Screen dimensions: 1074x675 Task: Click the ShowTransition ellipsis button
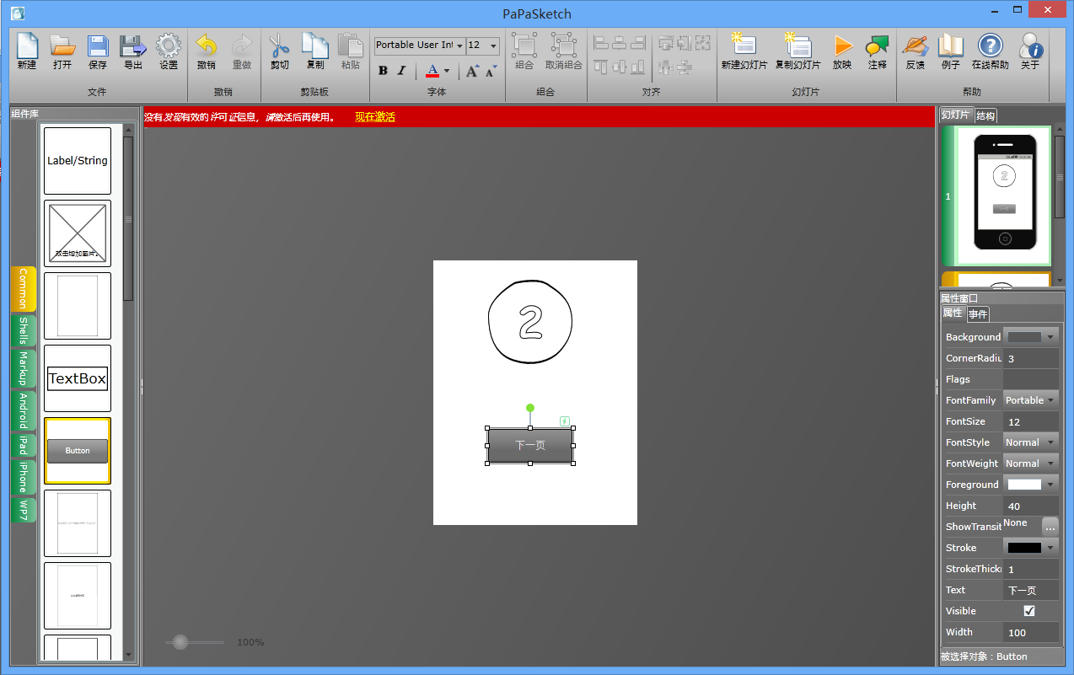coord(1050,527)
